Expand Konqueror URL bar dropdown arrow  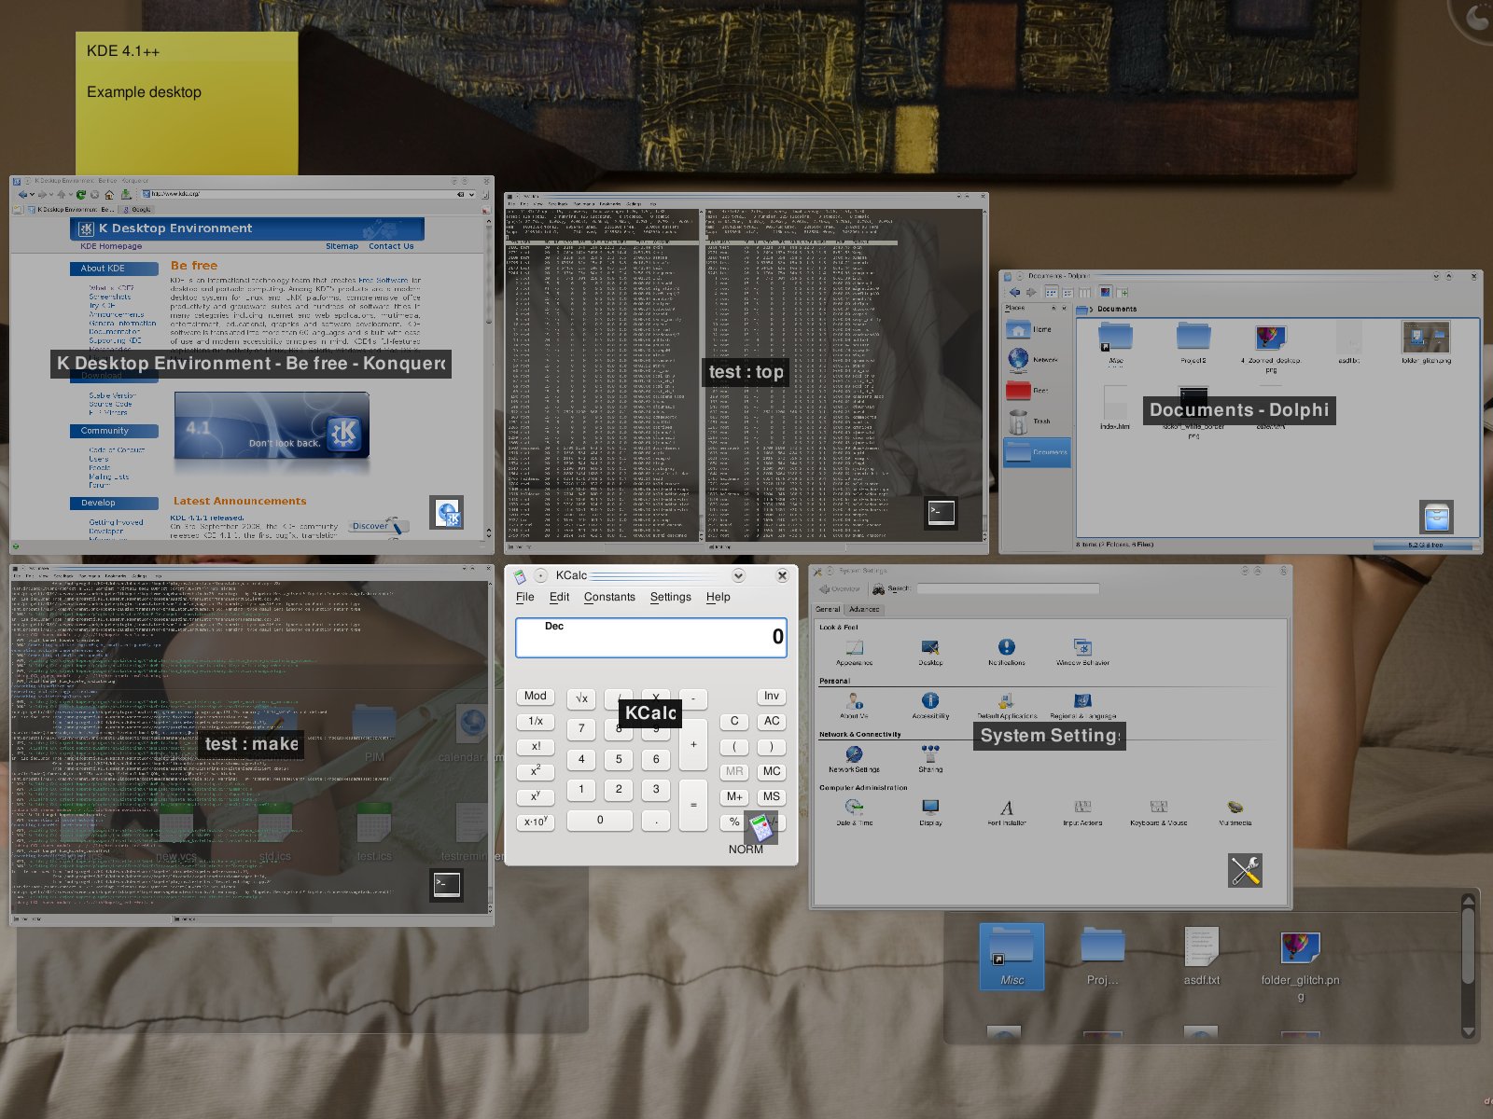(x=472, y=195)
